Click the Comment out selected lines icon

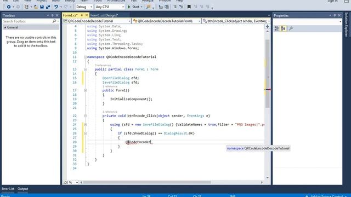175,7
